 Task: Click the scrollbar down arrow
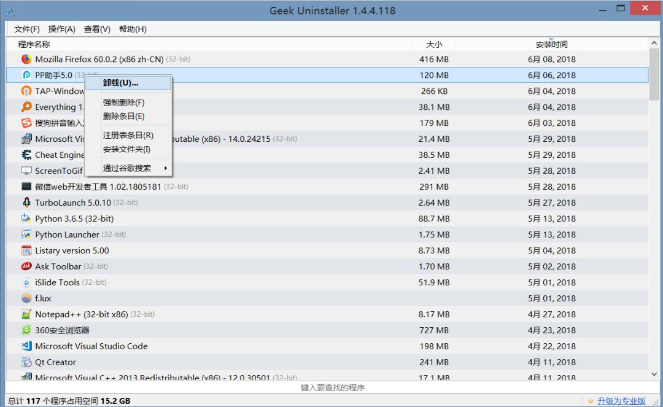click(654, 374)
